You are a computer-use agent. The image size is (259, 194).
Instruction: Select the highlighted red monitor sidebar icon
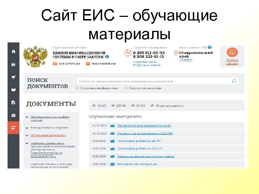pos(13,128)
